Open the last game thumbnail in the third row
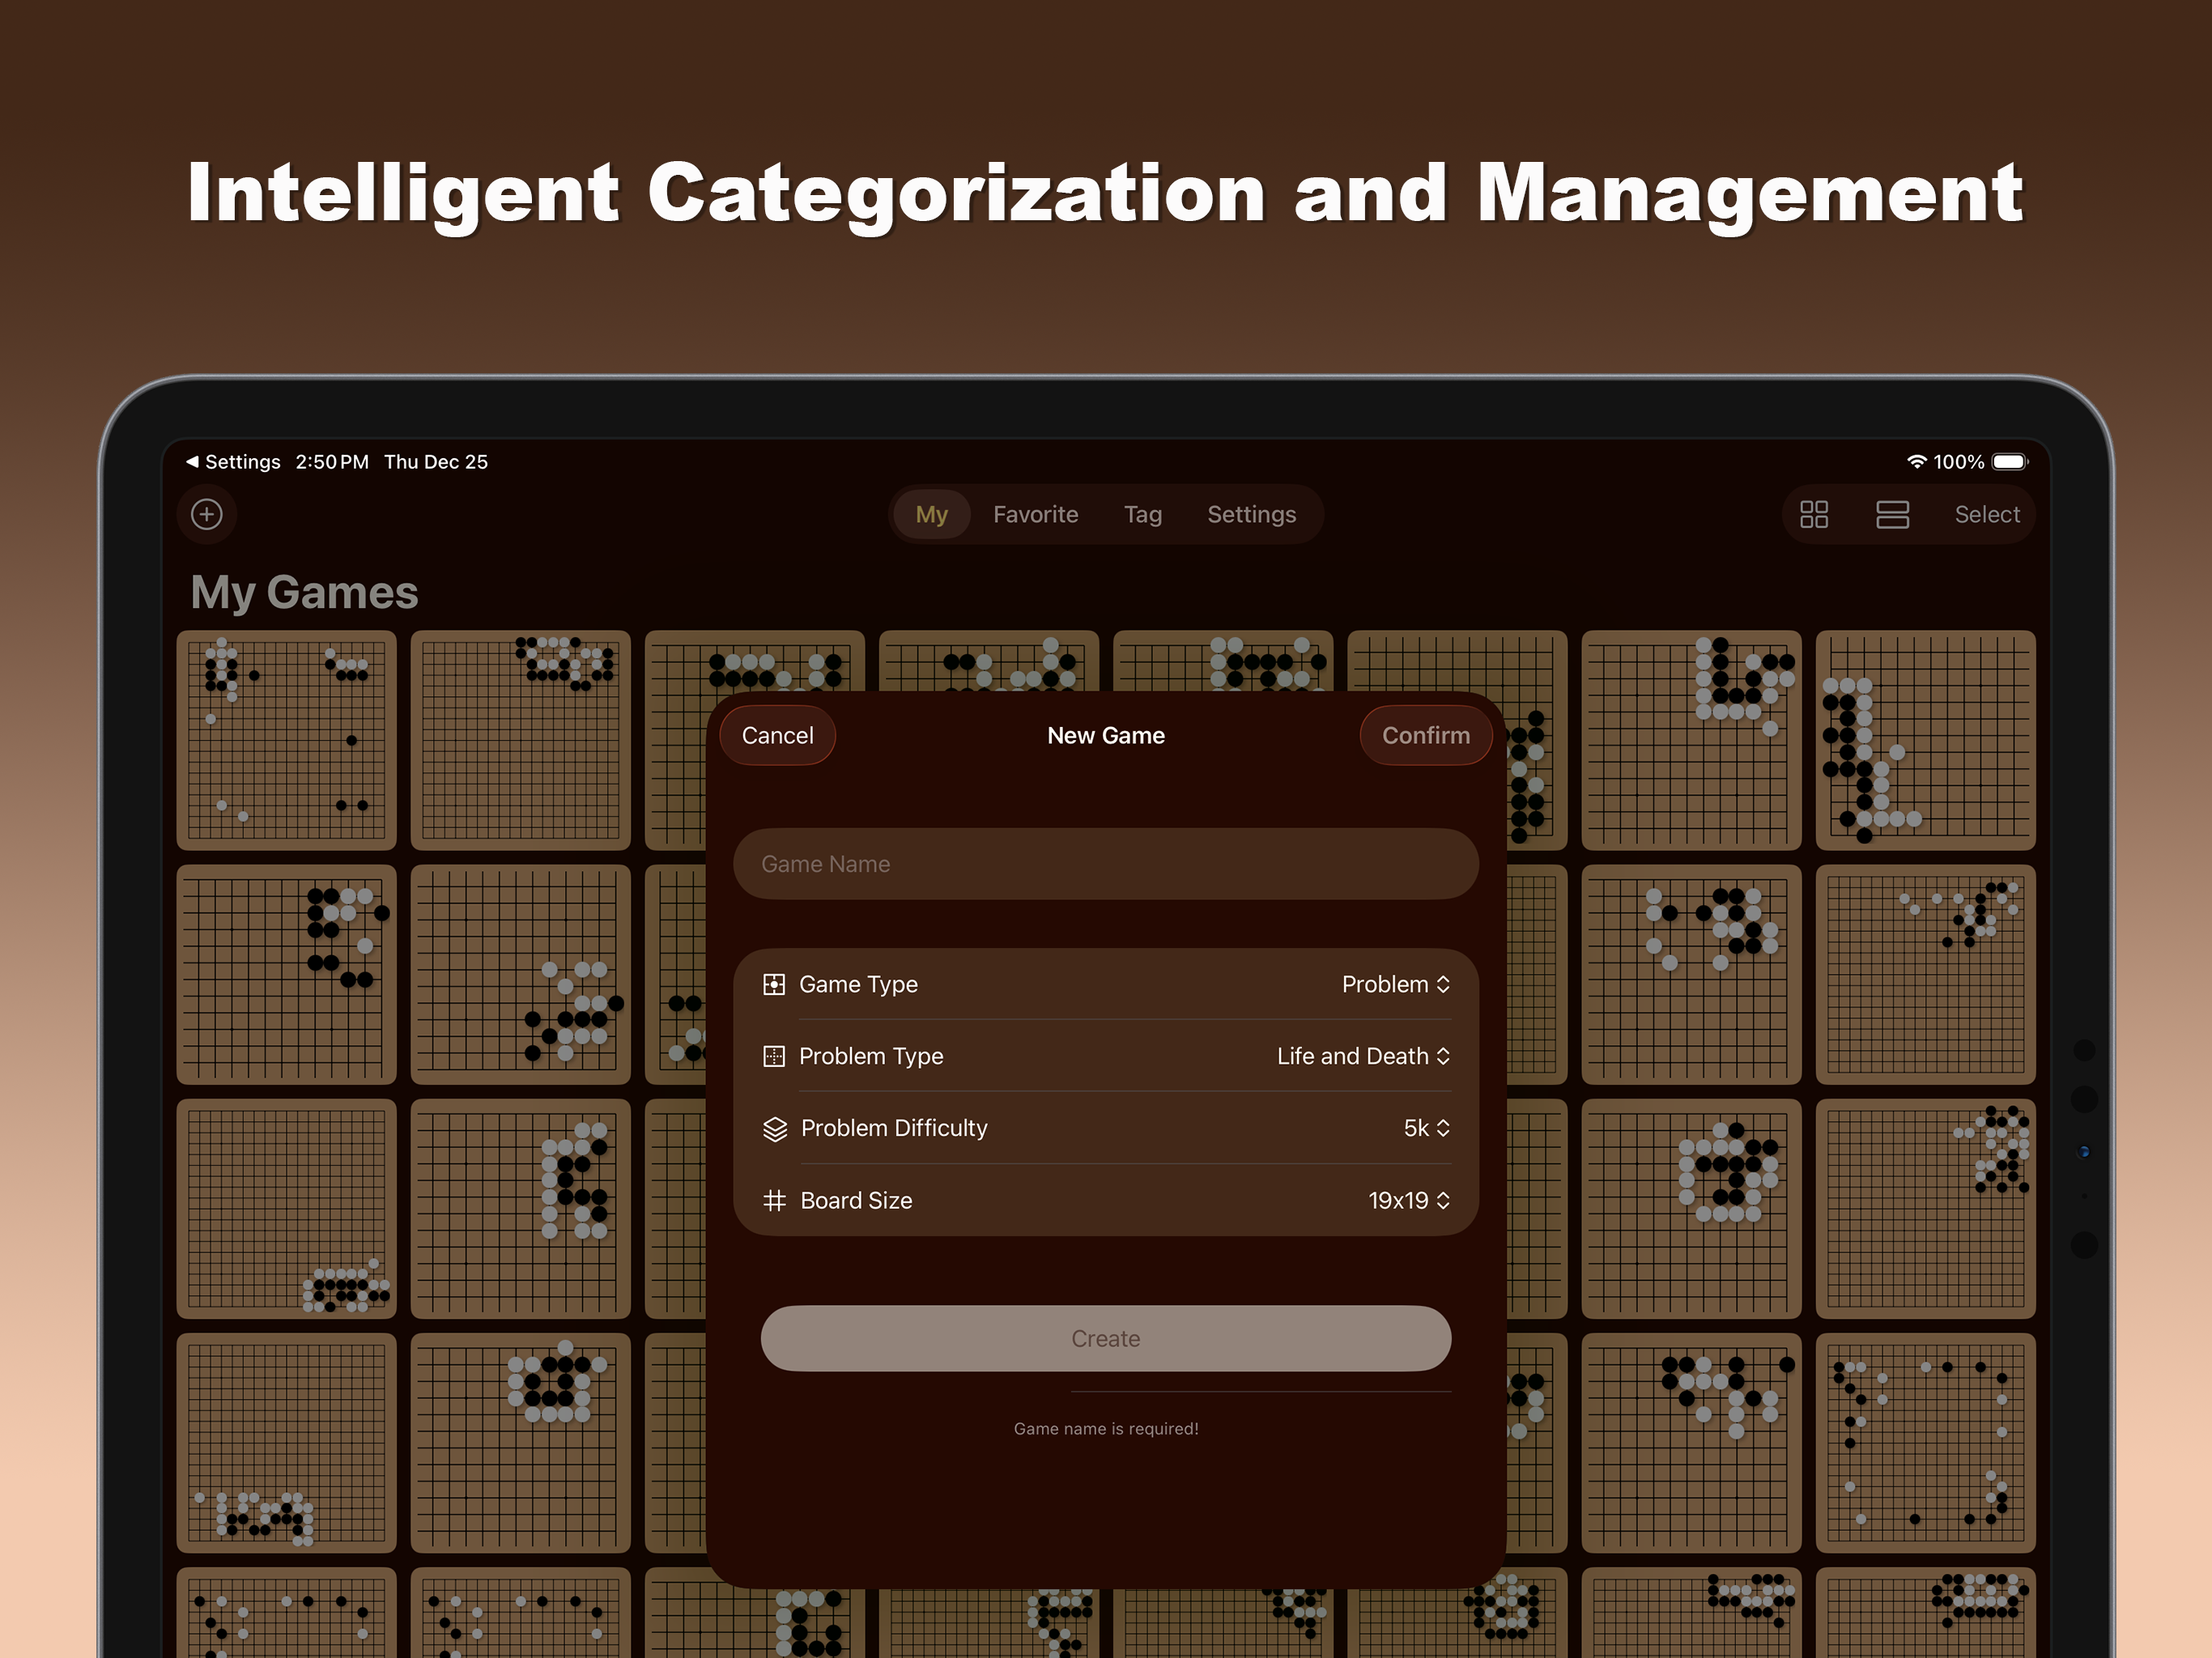The image size is (2212, 1658). [1925, 1208]
